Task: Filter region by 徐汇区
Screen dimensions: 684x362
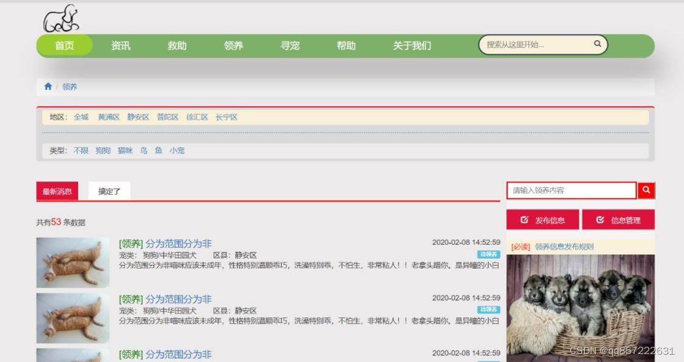Action: click(197, 117)
